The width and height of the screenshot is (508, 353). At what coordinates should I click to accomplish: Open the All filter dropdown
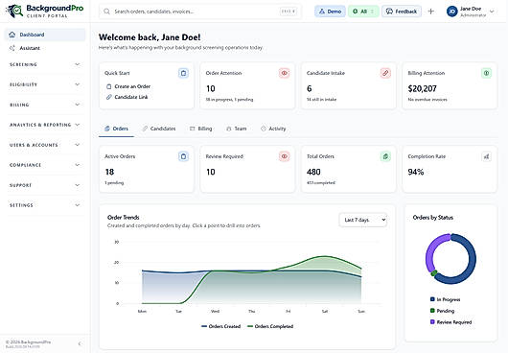pos(363,12)
